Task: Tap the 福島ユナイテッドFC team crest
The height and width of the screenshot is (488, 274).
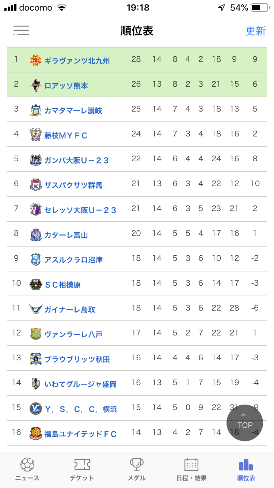Action: (x=36, y=433)
